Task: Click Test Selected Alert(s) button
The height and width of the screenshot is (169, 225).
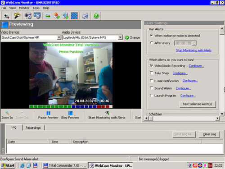Action: tap(198, 104)
